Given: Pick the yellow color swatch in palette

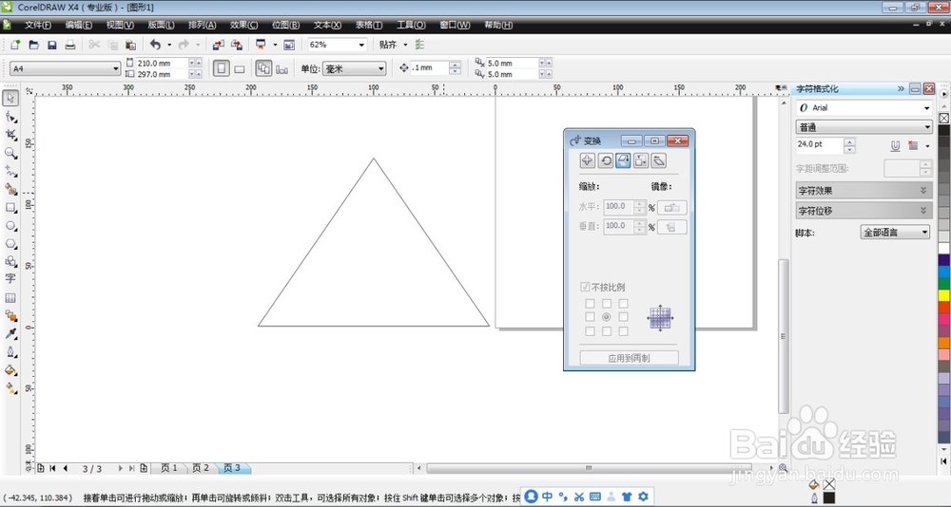Looking at the screenshot, I should point(943,295).
